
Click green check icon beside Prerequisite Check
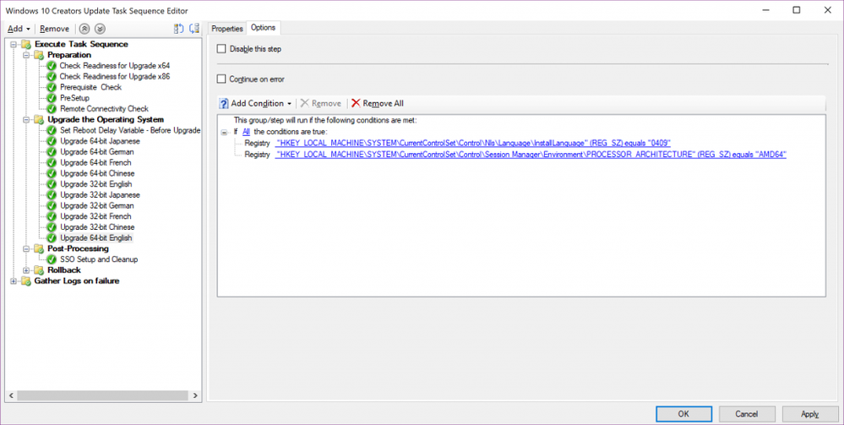[x=52, y=87]
